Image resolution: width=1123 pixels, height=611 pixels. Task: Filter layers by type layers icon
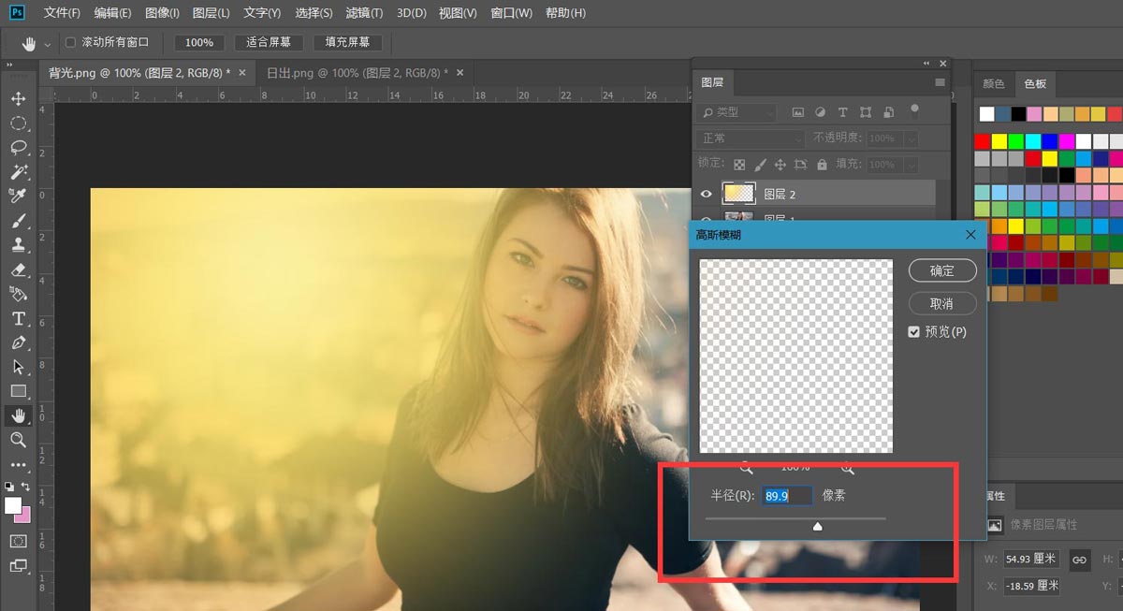[x=842, y=112]
